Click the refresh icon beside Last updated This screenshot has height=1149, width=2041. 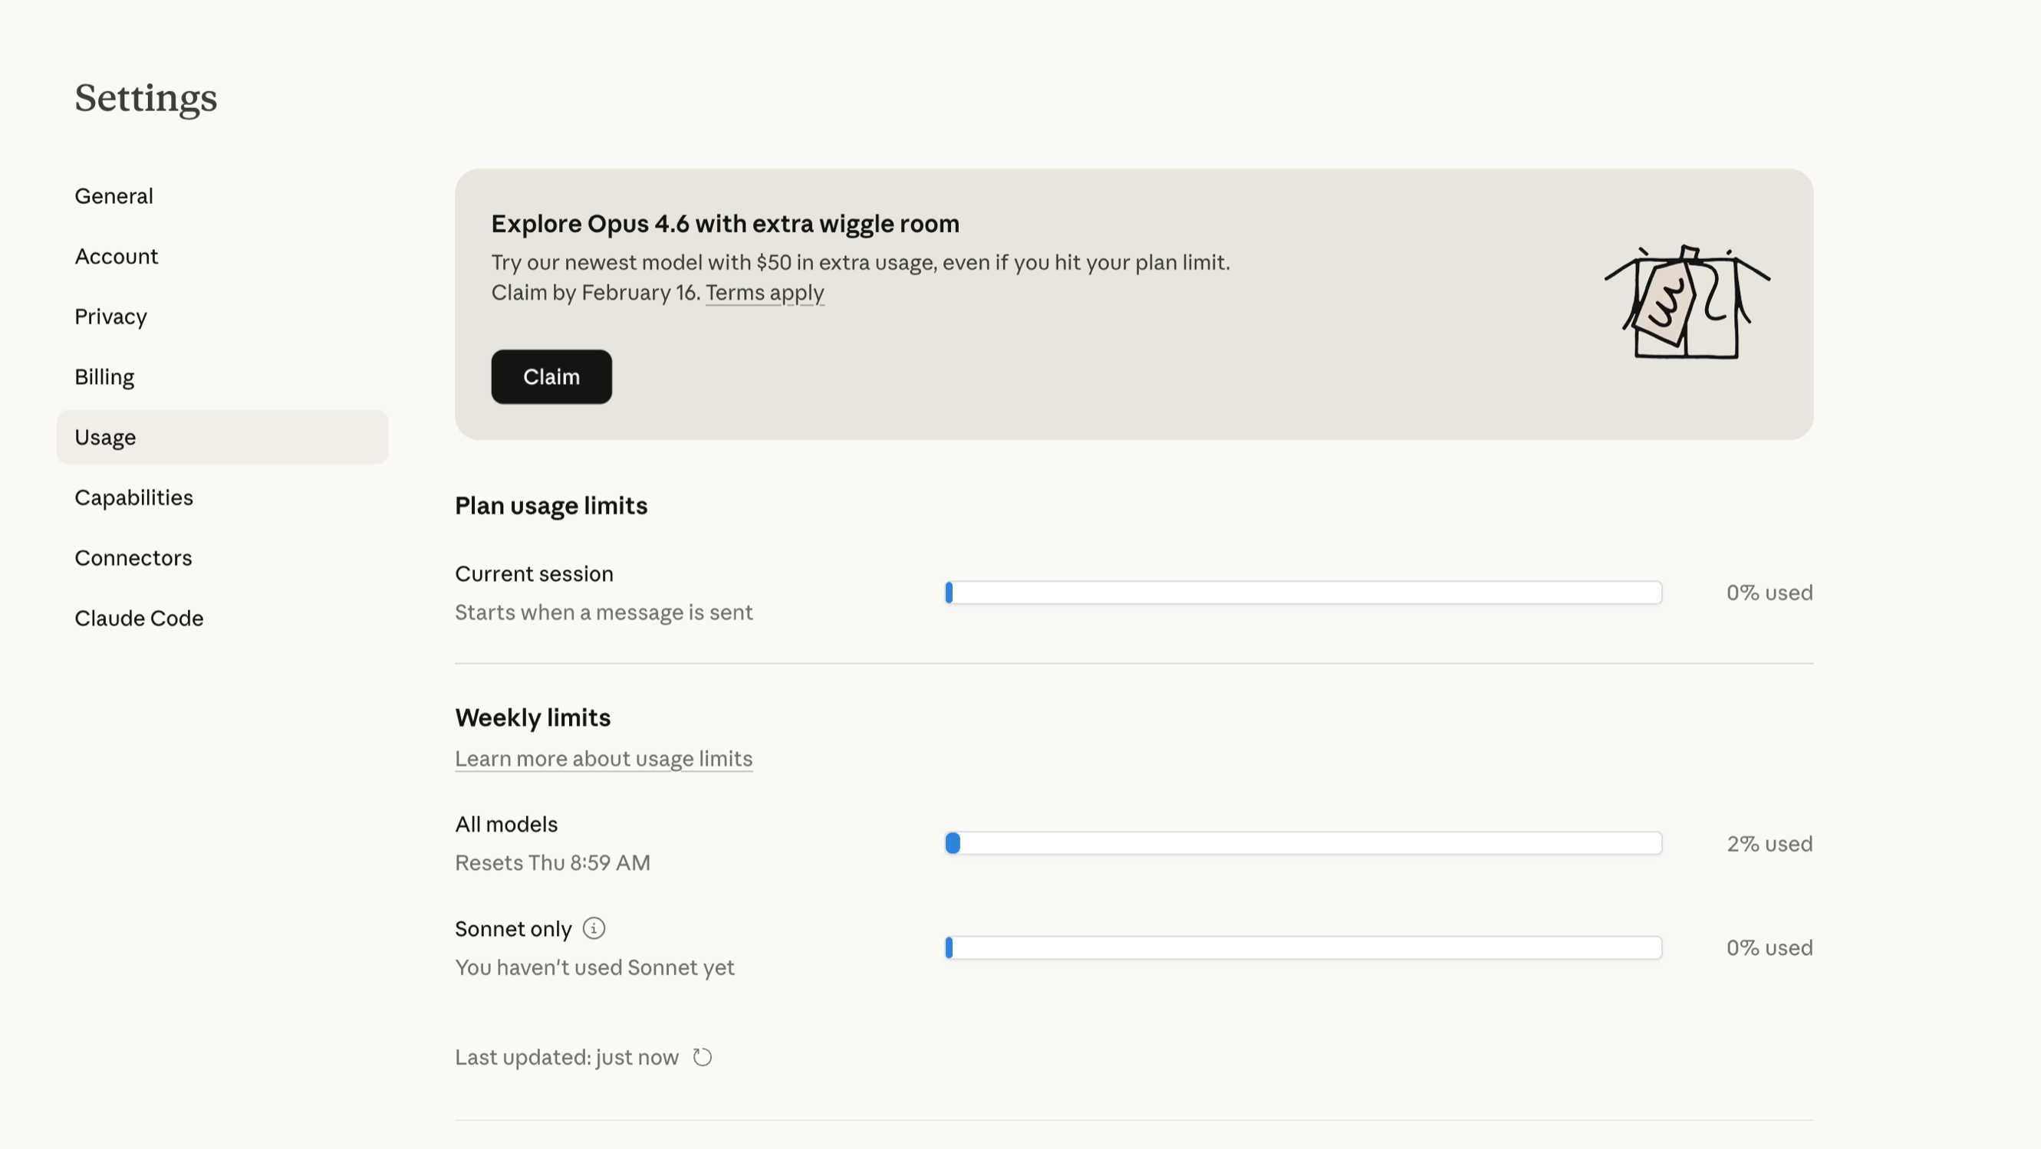[702, 1057]
